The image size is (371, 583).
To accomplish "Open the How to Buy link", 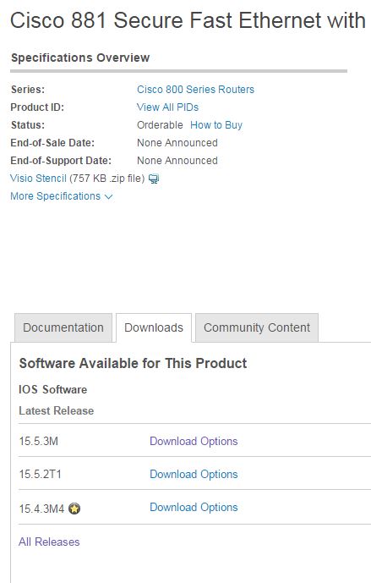I will [x=216, y=125].
